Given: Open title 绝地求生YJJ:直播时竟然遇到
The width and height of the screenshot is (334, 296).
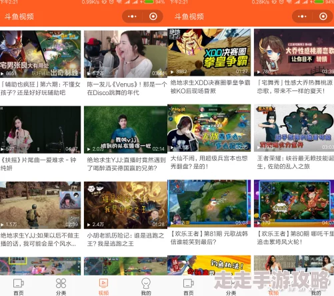Looking at the screenshot, I should click(127, 164).
